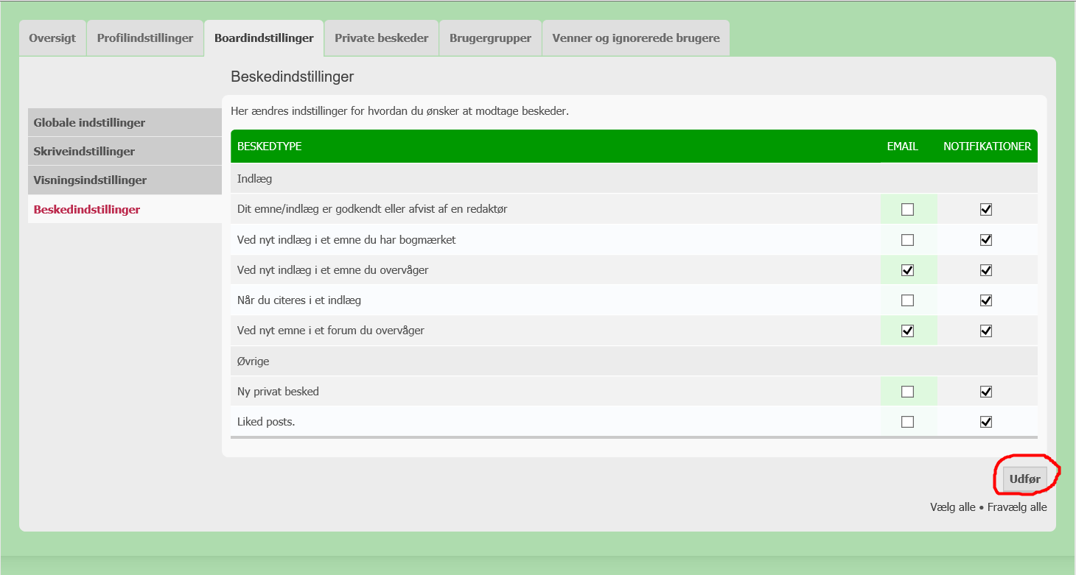Click 'Ved nyt emne i et forum du overvåger' text
The width and height of the screenshot is (1076, 575).
[x=331, y=331]
